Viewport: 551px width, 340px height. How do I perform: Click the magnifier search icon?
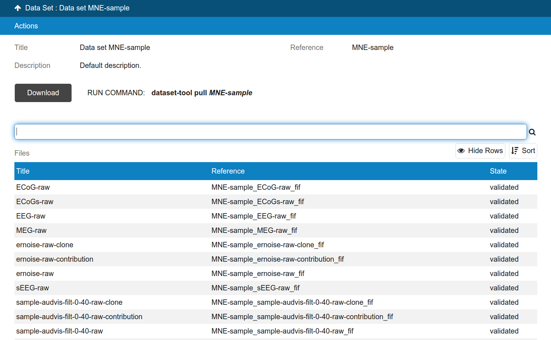click(532, 132)
